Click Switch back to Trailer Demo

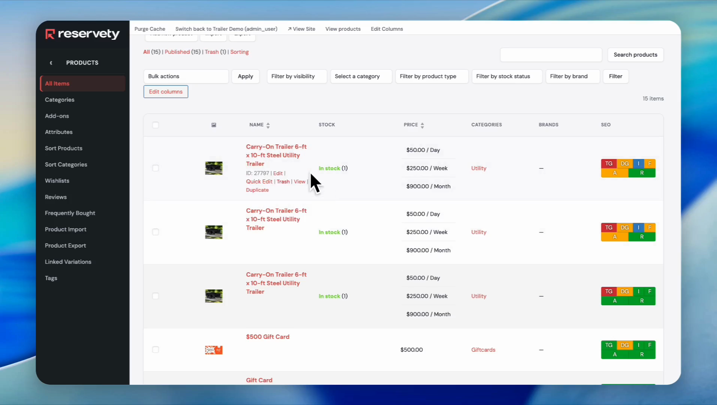[x=226, y=29]
